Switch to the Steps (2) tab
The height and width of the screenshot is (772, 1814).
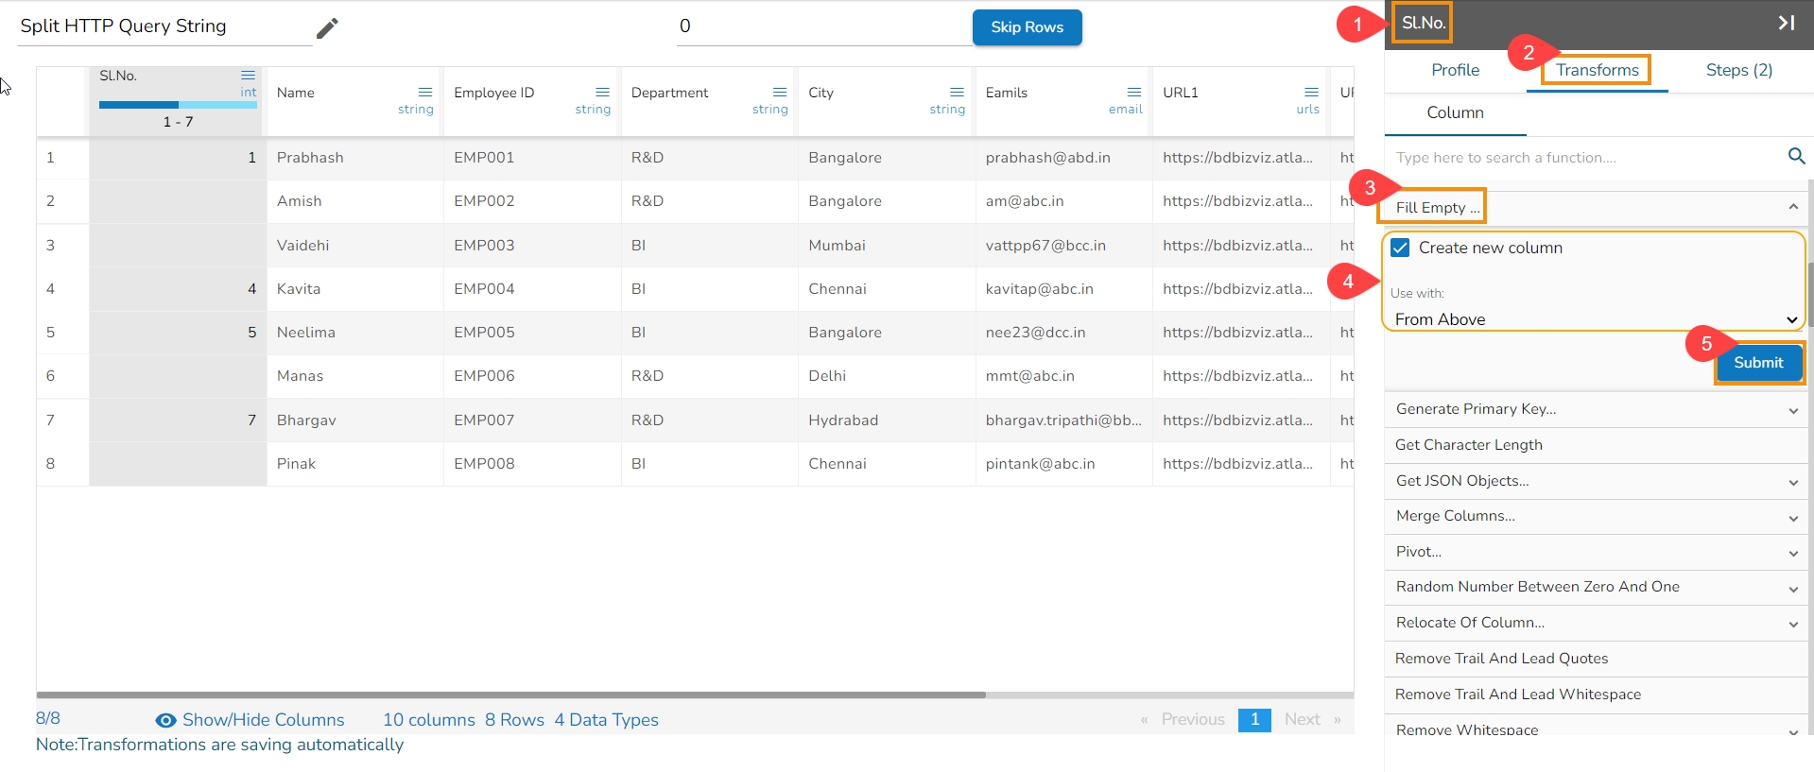pos(1738,70)
